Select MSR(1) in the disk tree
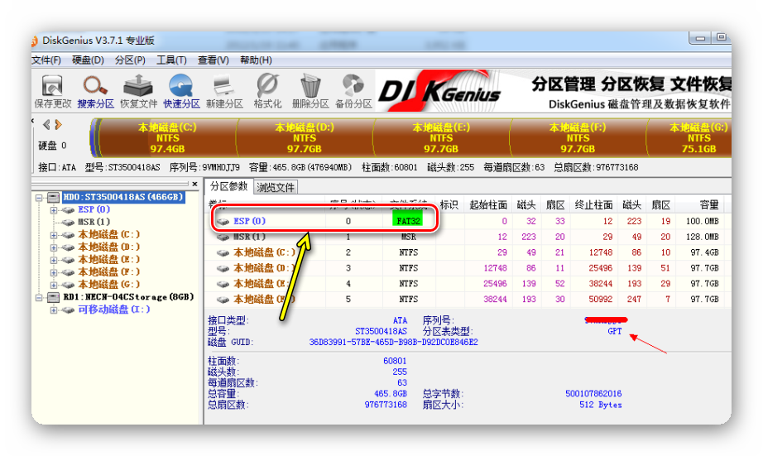This screenshot has height=456, width=763. pos(94,222)
